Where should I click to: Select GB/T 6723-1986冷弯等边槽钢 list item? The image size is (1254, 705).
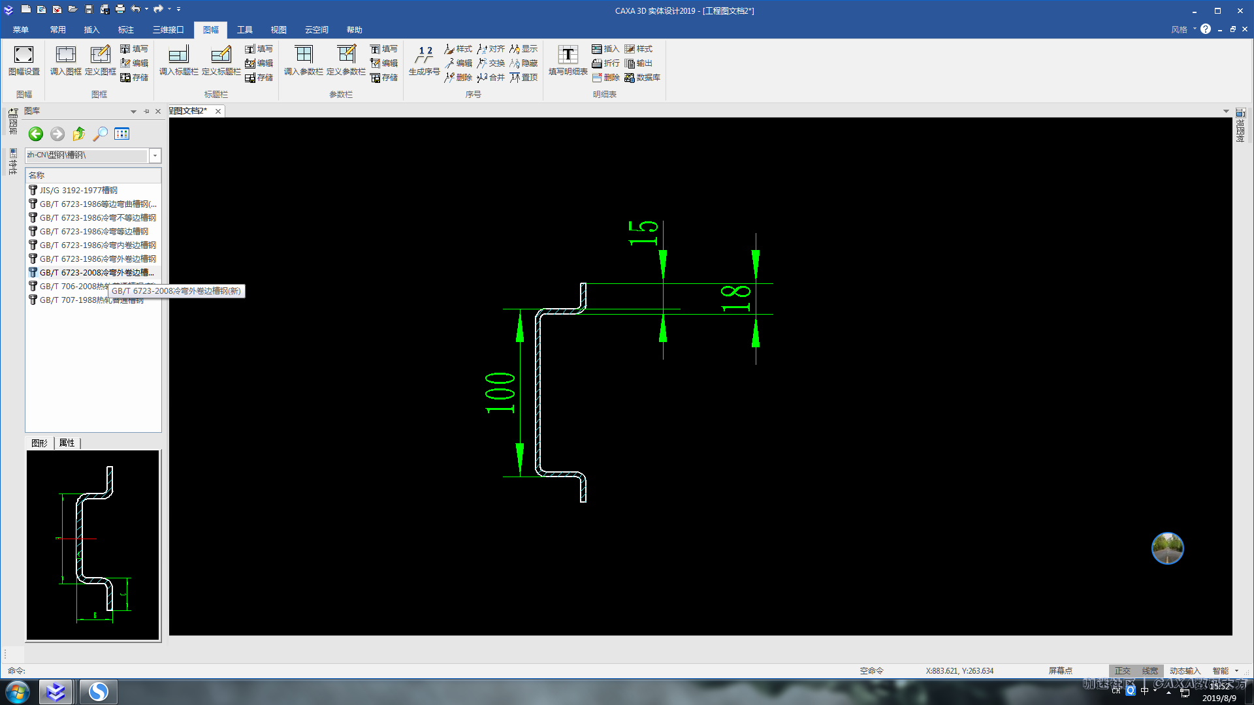coord(93,231)
